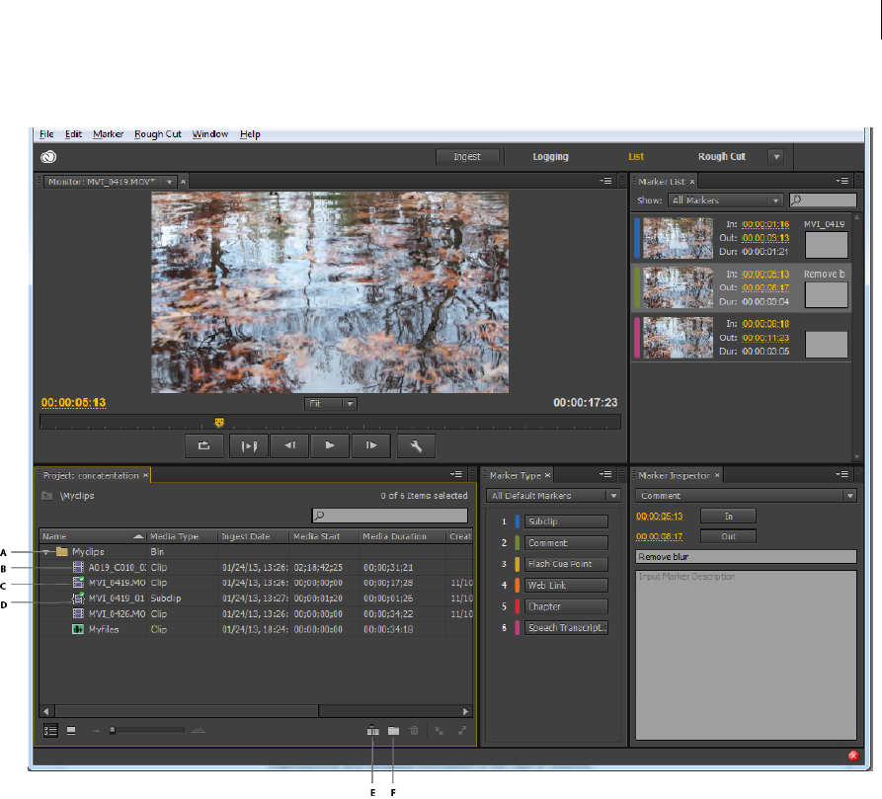This screenshot has height=799, width=882.
Task: Click the Ingest button
Action: coord(467,157)
